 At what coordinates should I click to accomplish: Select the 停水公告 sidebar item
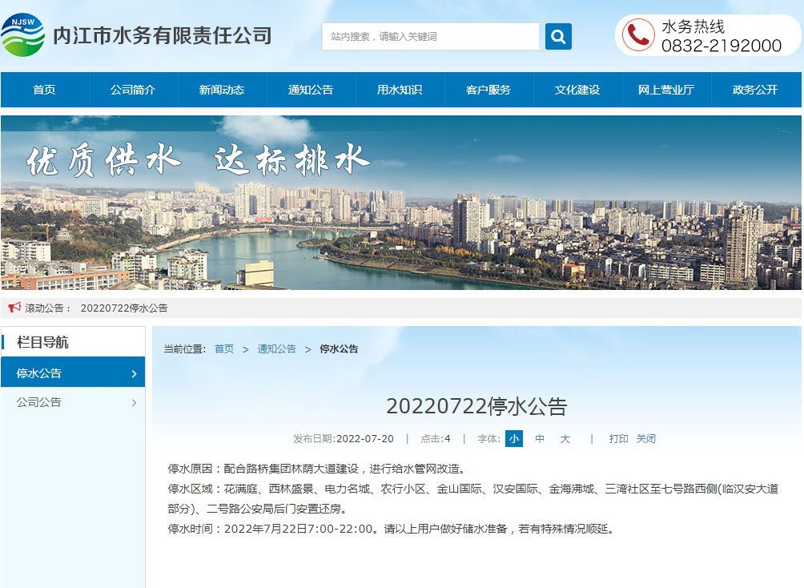point(48,372)
